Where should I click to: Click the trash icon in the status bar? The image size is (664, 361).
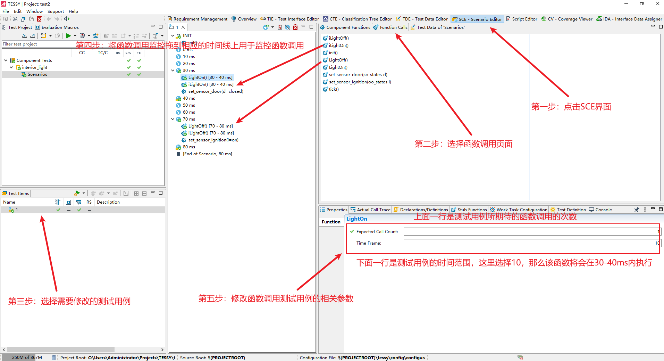click(54, 358)
